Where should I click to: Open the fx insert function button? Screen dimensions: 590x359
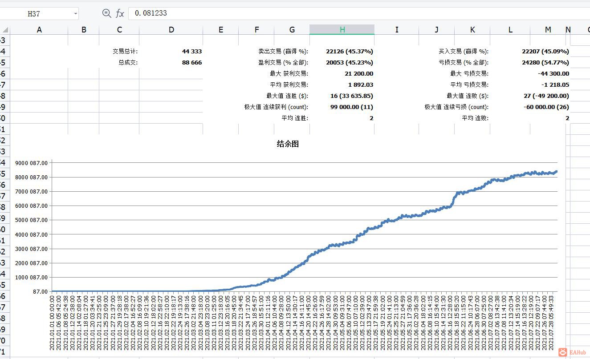point(120,13)
